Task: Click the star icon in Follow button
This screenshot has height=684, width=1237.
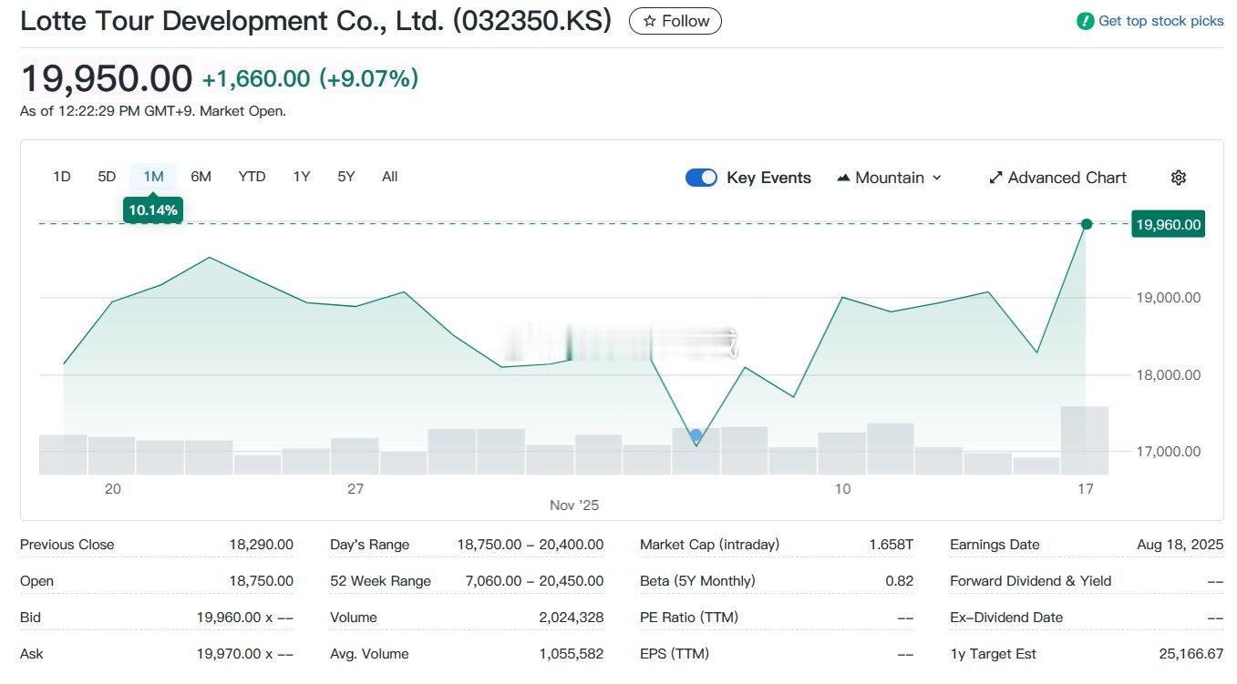Action: (x=649, y=21)
